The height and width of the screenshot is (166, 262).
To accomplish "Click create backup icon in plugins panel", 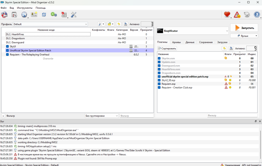I will (231, 48).
